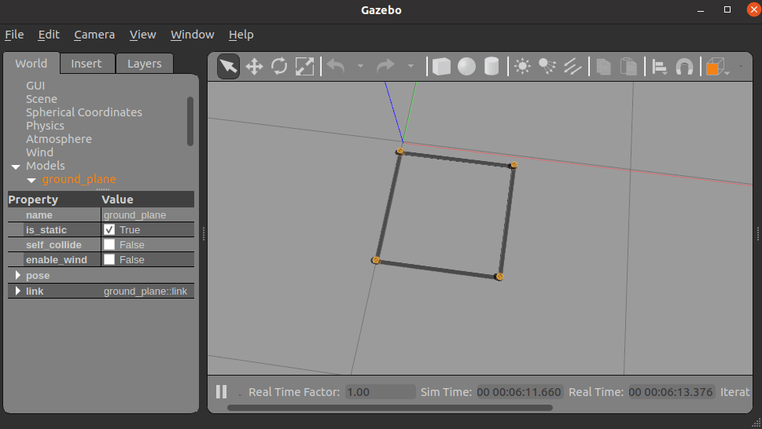Image resolution: width=762 pixels, height=429 pixels.
Task: Activate the rotate mode tool
Action: tap(279, 67)
